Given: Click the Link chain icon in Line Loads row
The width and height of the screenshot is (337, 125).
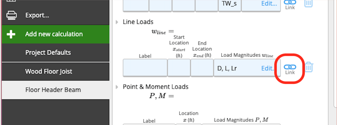Looking at the screenshot, I should click(x=290, y=67).
